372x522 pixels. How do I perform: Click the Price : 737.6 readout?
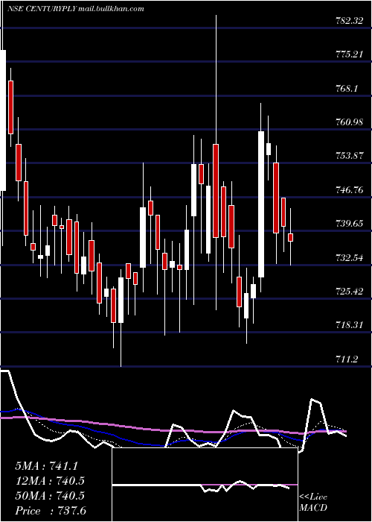point(50,511)
